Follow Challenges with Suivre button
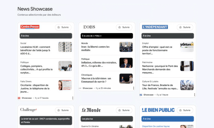Viewport: 214px width, 128px height. pyautogui.click(x=63, y=110)
